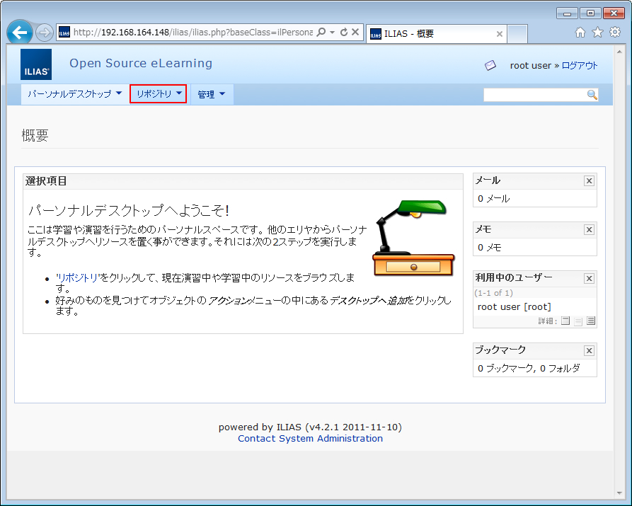Open the mail envelope icon
The height and width of the screenshot is (506, 632).
(x=490, y=65)
